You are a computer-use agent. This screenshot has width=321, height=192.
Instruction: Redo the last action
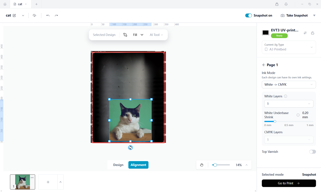[x=56, y=16]
